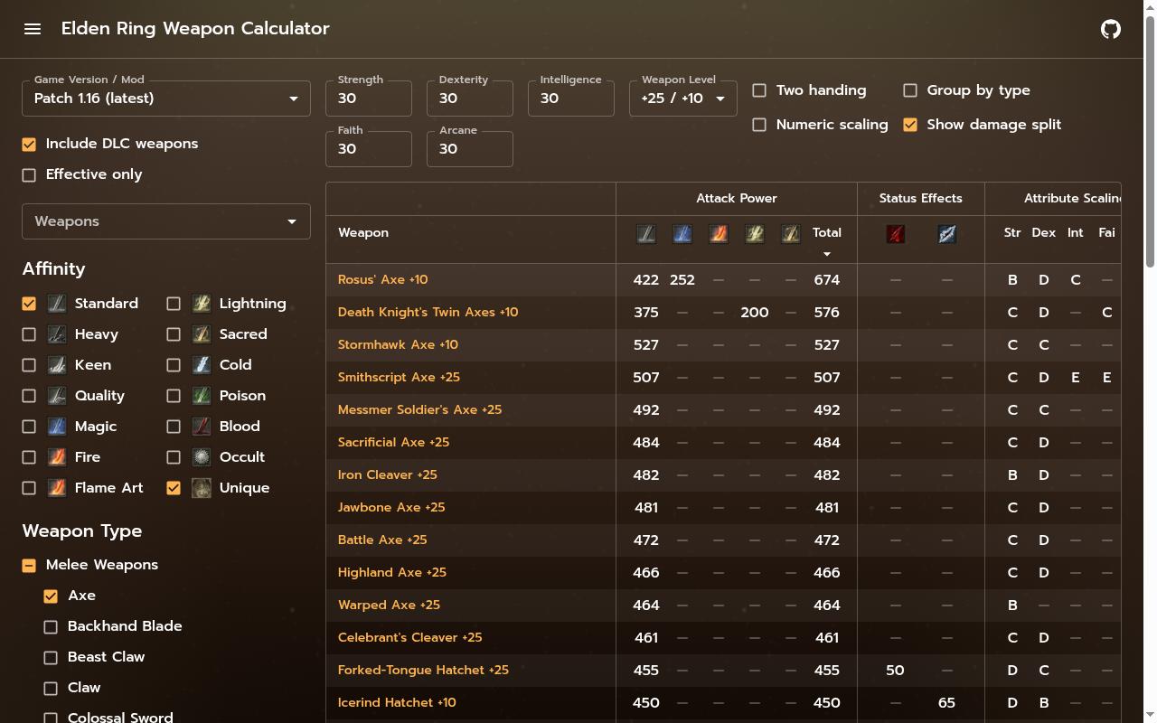This screenshot has height=723, width=1157.
Task: Click the Quality affinity icon
Action: [57, 396]
